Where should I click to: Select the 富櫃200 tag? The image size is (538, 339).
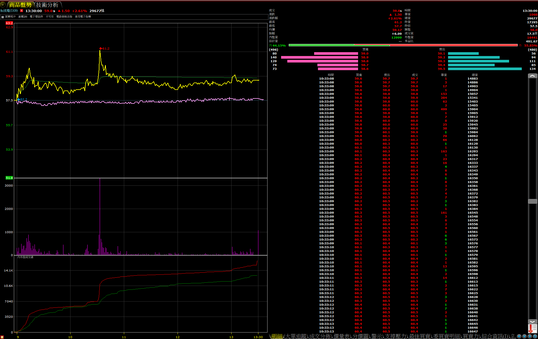pyautogui.click(x=23, y=17)
